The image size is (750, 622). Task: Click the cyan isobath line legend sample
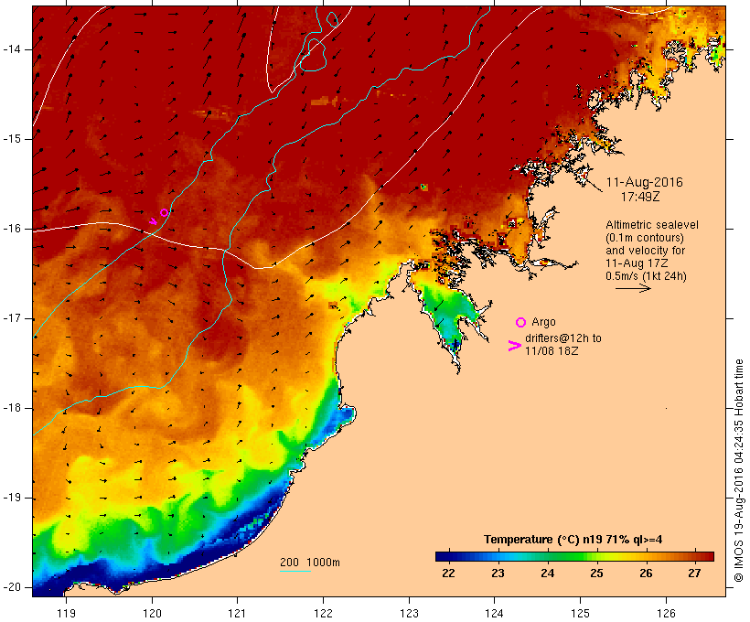295,571
